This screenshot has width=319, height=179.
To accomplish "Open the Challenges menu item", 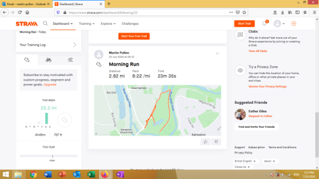I will tap(130, 23).
